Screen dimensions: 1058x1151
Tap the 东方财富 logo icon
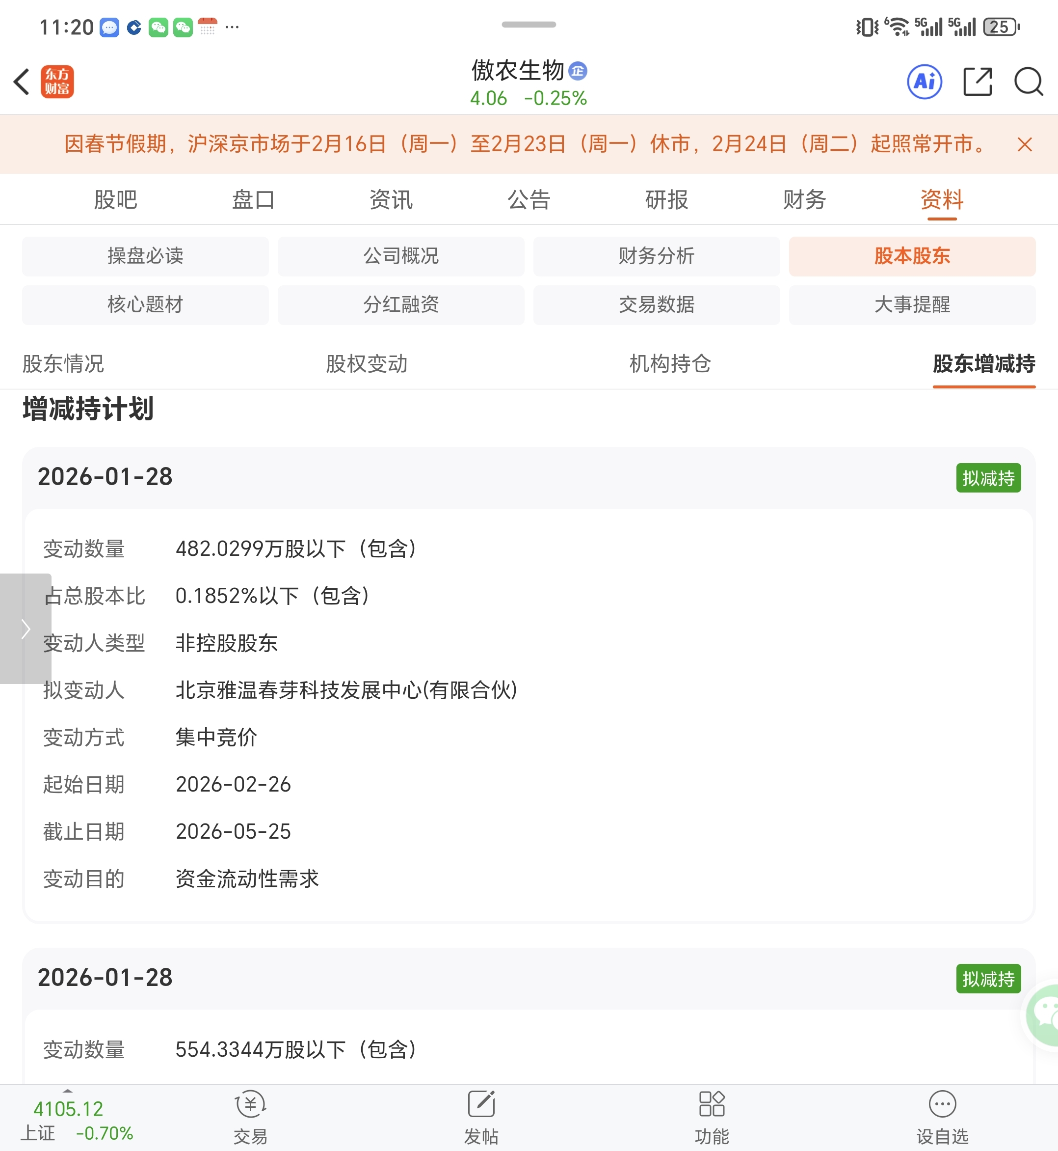pyautogui.click(x=57, y=82)
